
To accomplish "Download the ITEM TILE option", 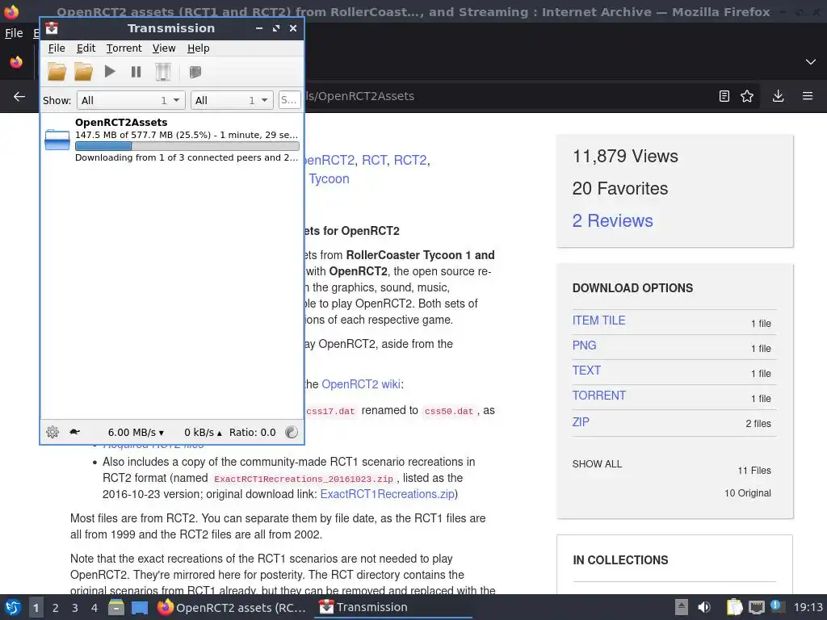I will pos(598,320).
